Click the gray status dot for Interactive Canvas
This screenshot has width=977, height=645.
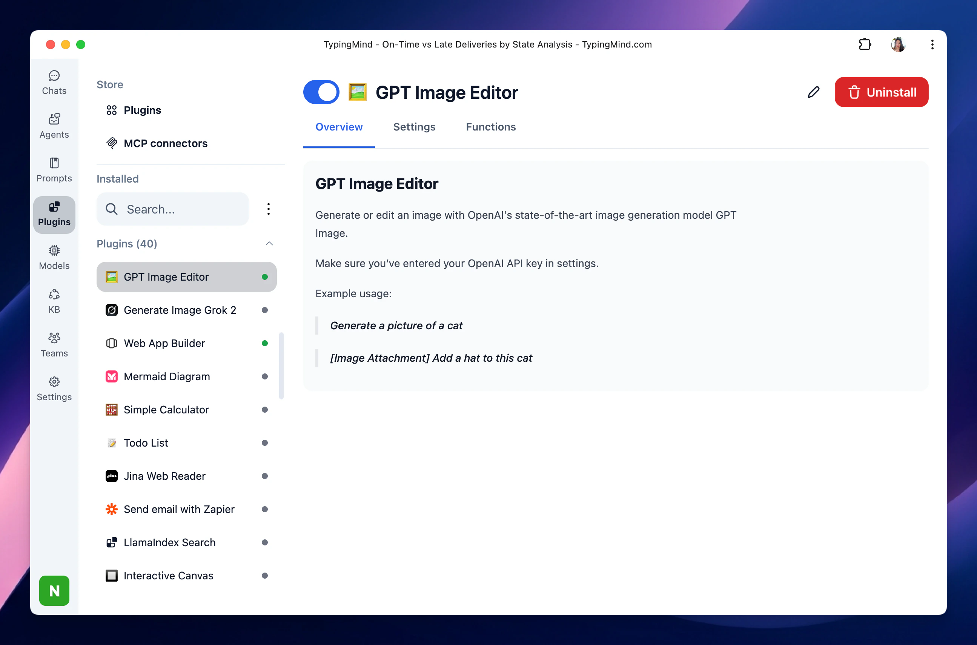click(264, 576)
